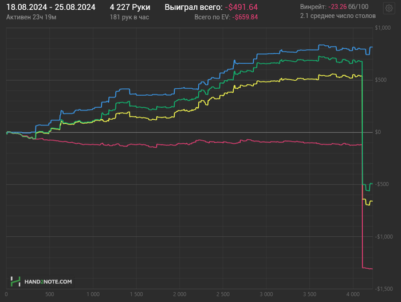Click the winrate value -23.26
401x302 pixels.
[337, 7]
